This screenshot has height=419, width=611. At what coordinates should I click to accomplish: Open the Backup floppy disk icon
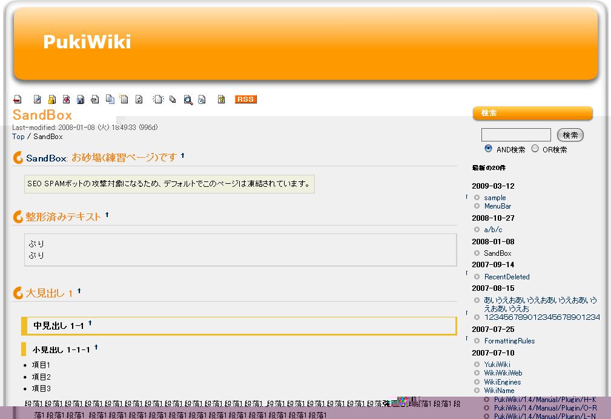coord(81,100)
